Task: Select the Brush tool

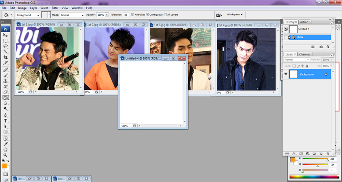Action: [x=6, y=76]
